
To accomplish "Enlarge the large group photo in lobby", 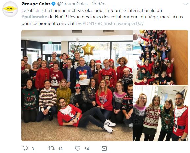I will [77, 85].
